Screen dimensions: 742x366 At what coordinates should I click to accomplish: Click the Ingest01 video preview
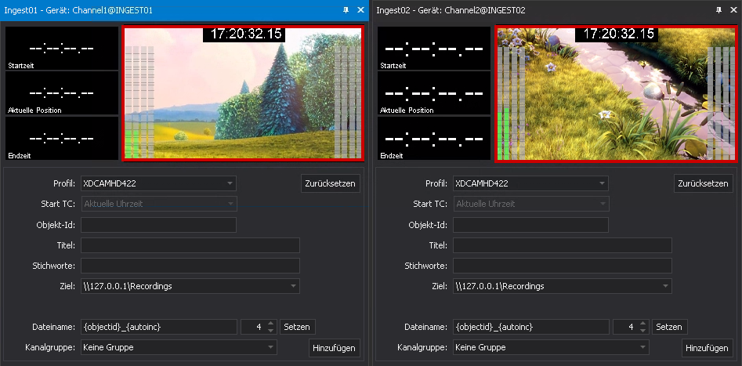(243, 92)
